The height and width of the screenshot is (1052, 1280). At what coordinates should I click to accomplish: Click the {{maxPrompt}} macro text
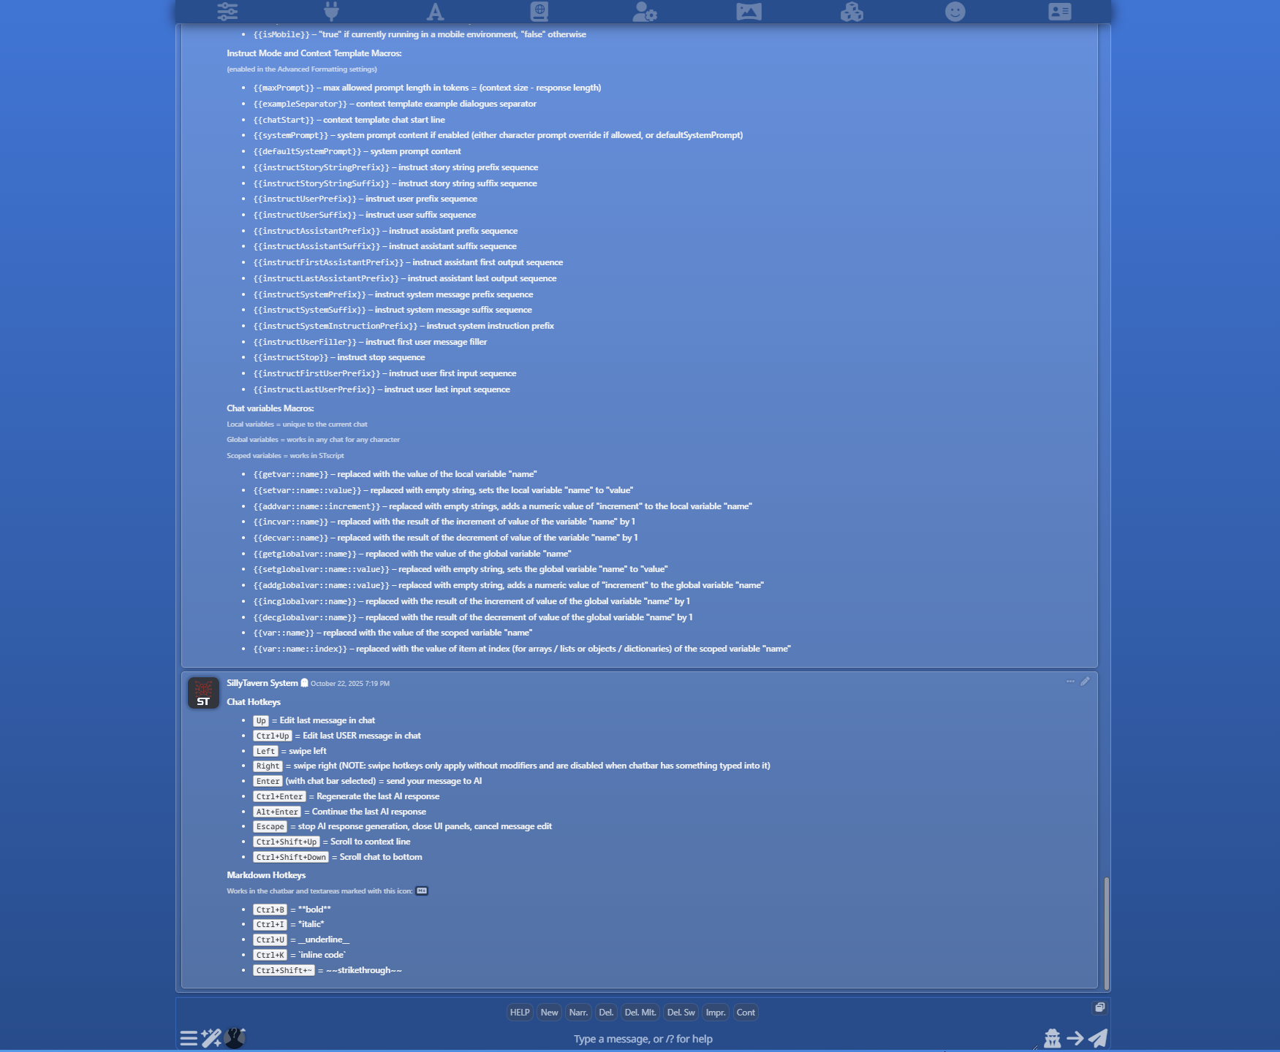[x=284, y=88]
